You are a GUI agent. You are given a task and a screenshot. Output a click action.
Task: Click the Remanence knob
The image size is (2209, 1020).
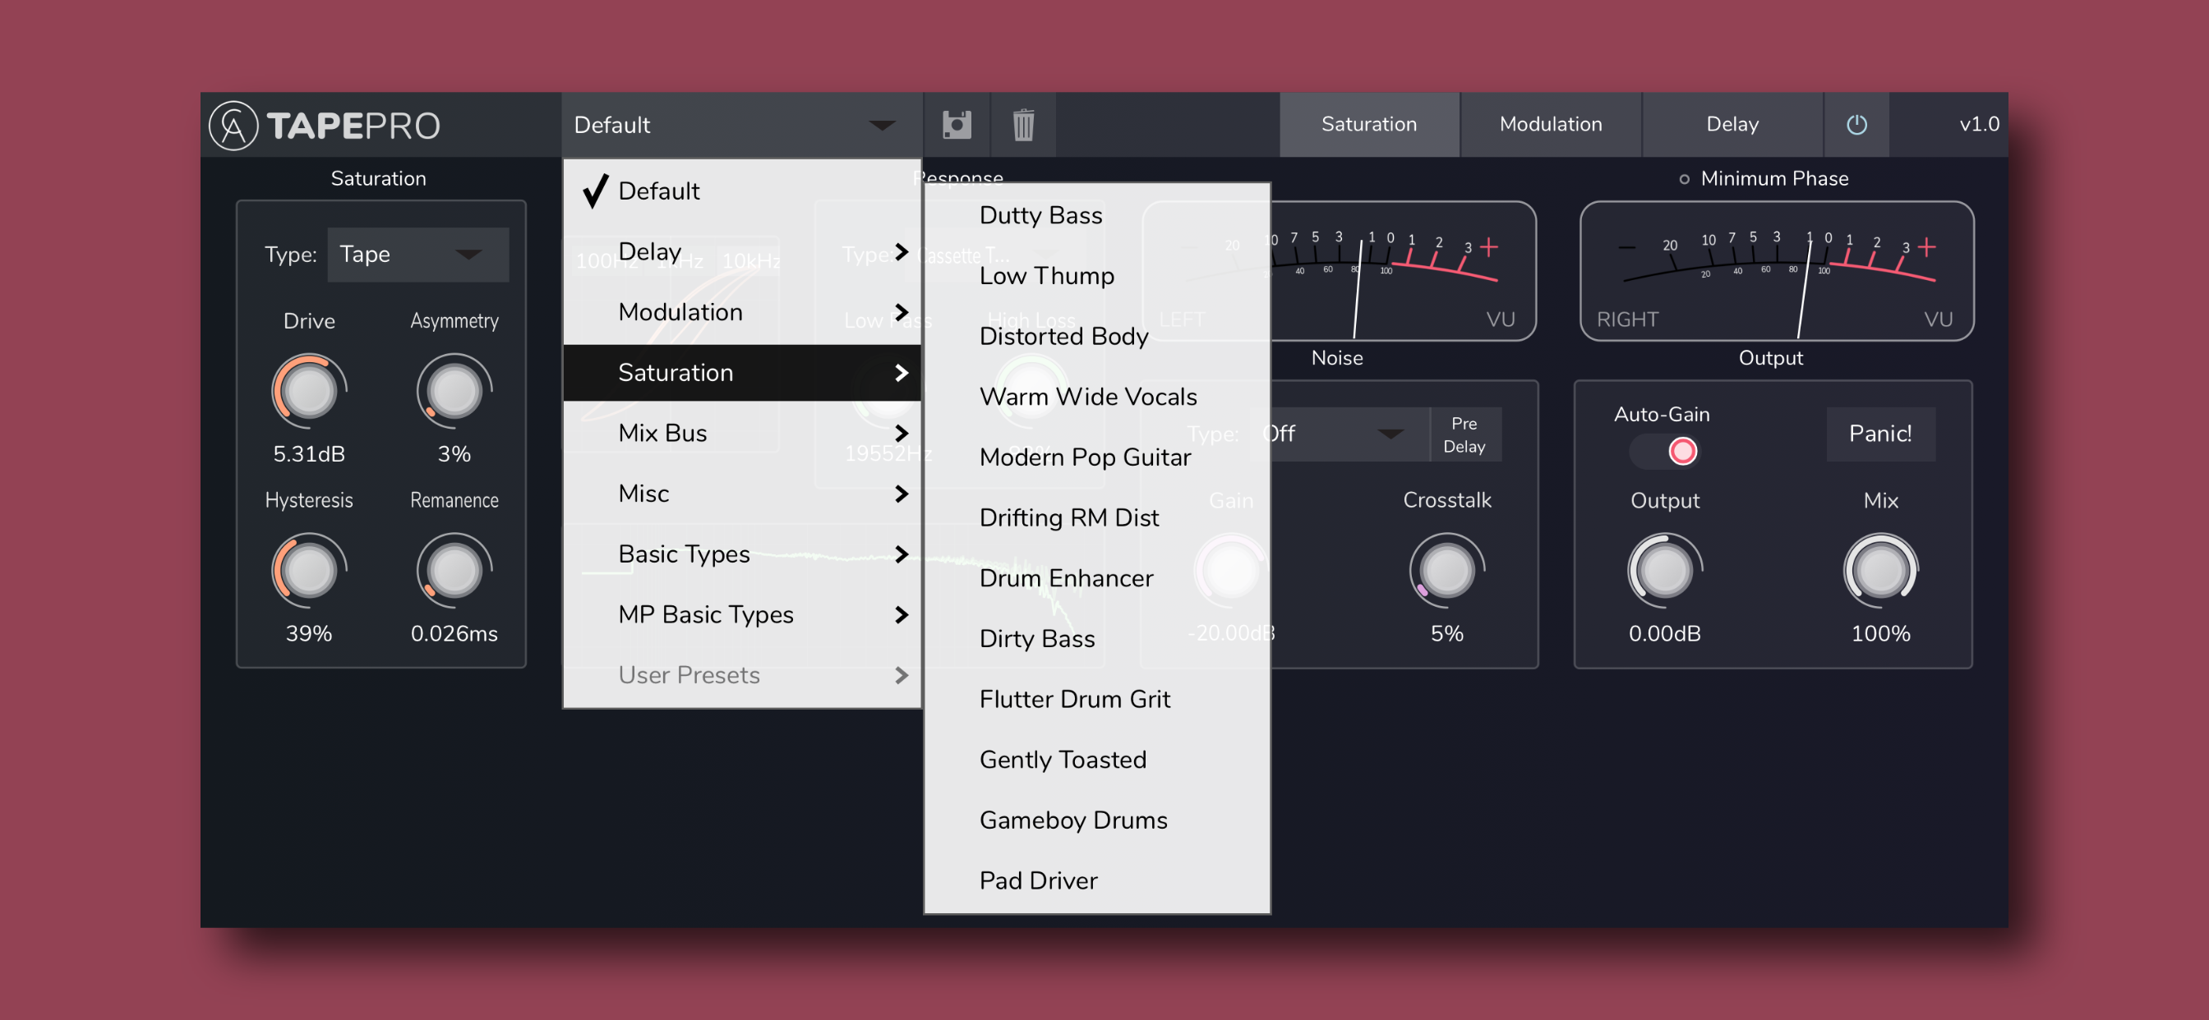coord(454,570)
